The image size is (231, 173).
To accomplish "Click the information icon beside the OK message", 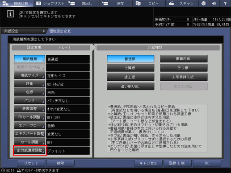I will click(x=10, y=14).
